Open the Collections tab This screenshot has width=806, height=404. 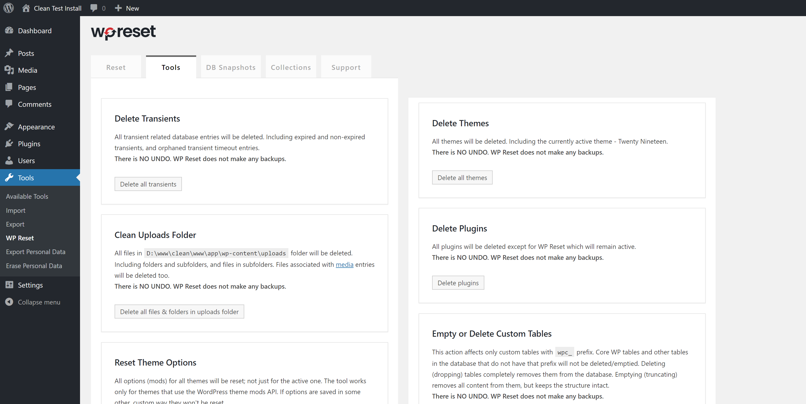tap(291, 67)
